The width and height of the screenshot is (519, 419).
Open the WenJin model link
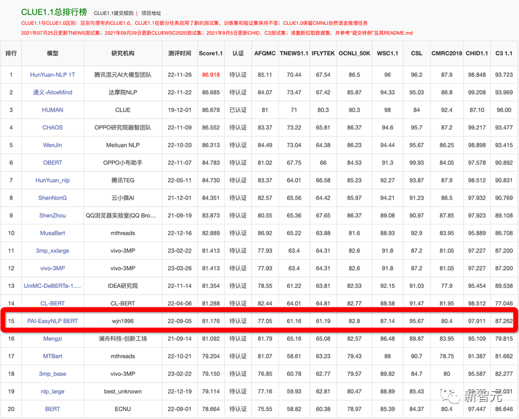52,145
